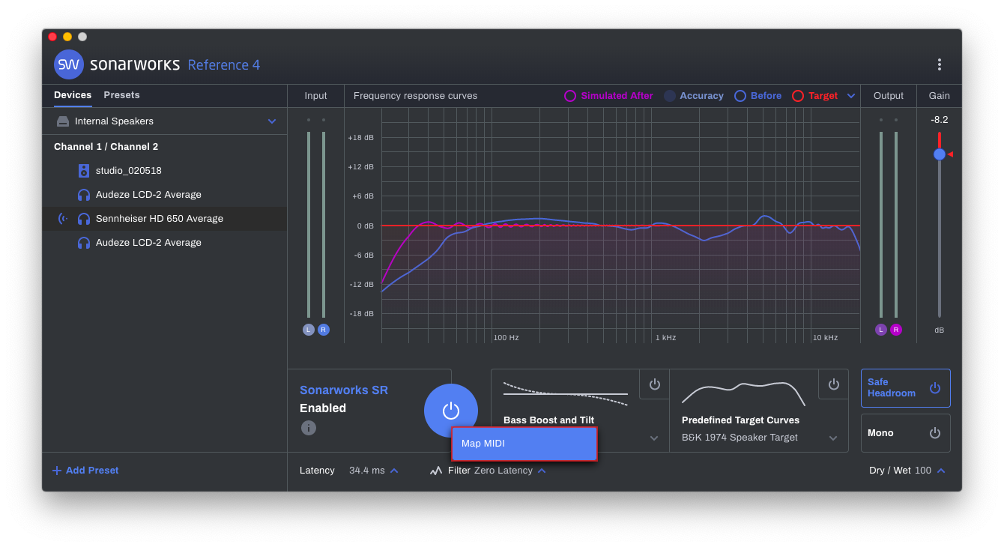
Task: Open the B&K 1974 Speaker Target dropdown
Action: point(833,438)
